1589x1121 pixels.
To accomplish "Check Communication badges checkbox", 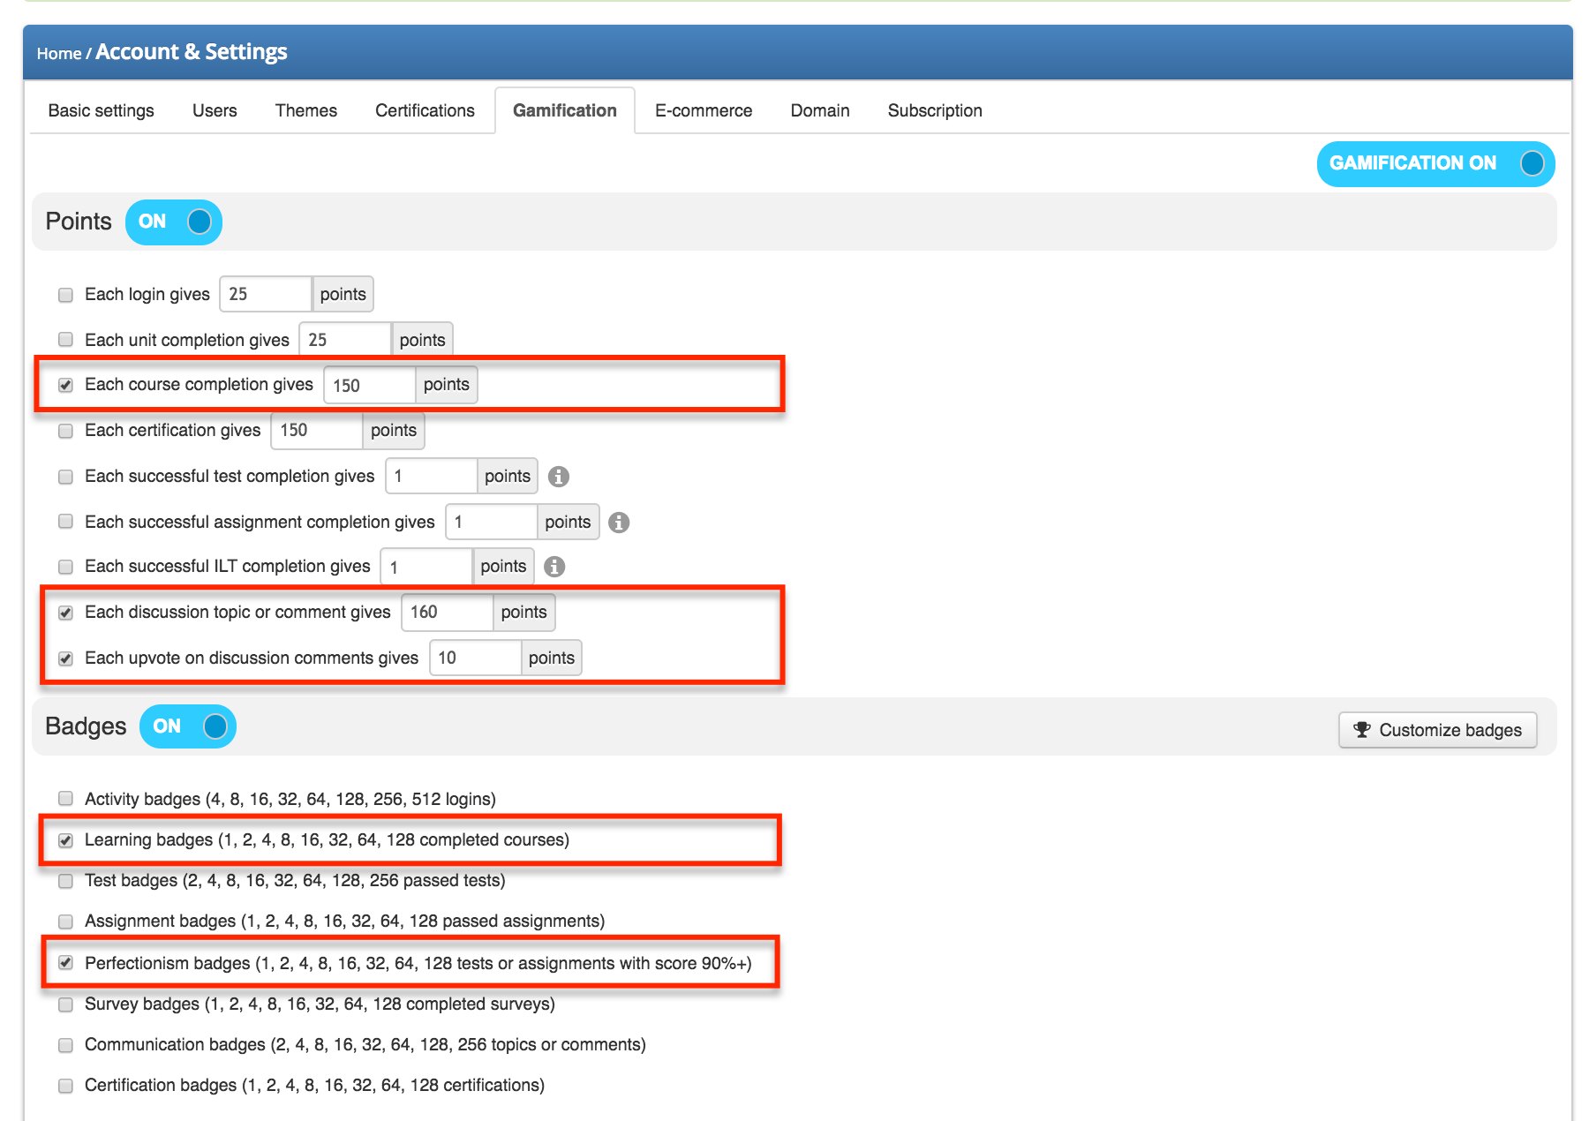I will click(x=65, y=1045).
